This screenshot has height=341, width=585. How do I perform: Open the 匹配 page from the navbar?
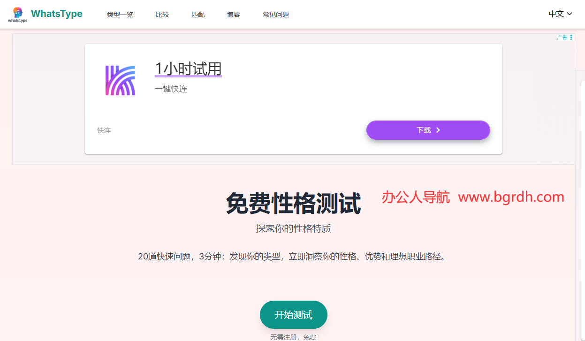(198, 14)
